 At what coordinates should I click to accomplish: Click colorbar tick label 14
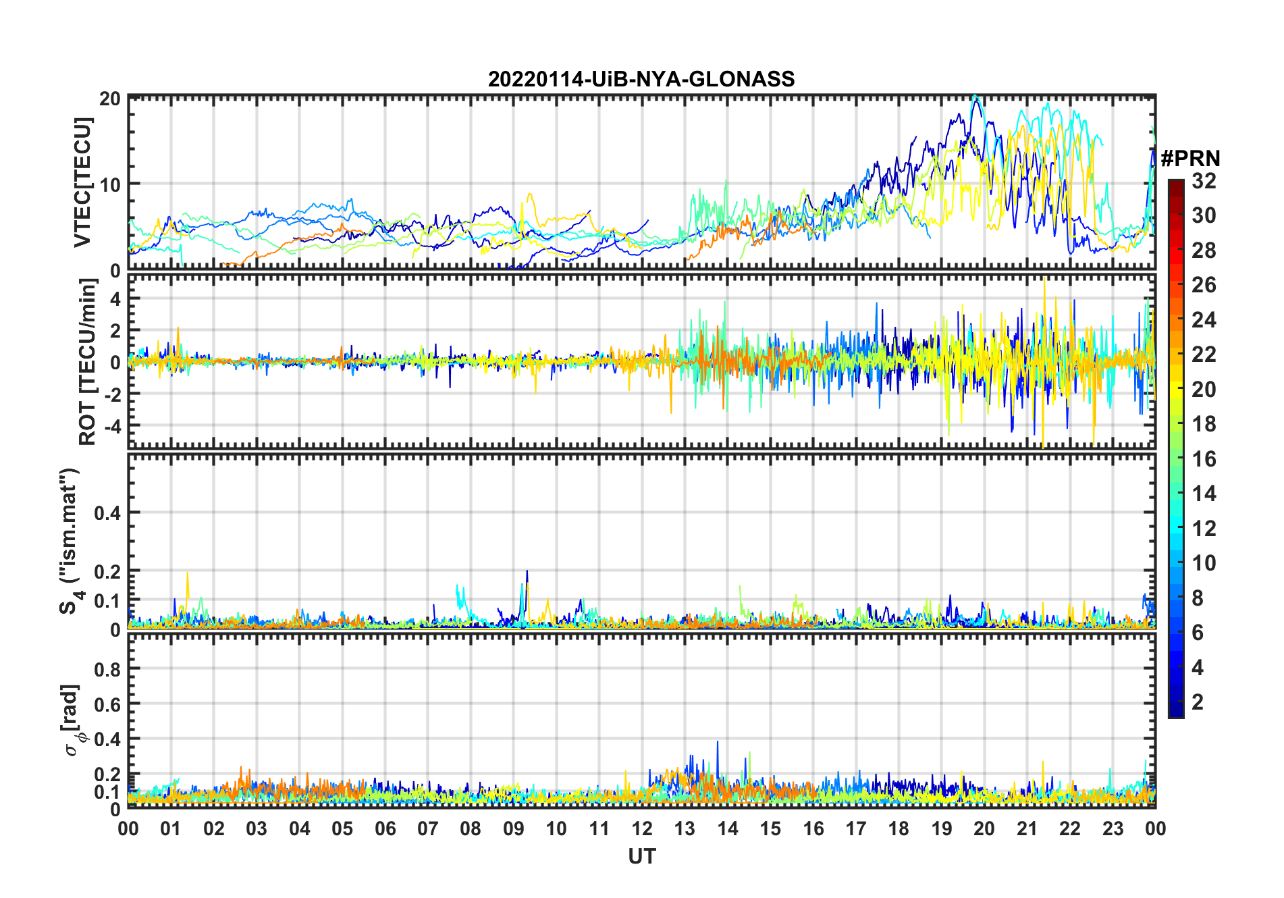click(x=1204, y=494)
